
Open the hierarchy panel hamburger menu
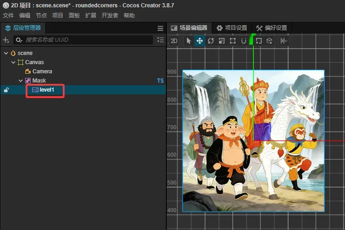[160, 28]
